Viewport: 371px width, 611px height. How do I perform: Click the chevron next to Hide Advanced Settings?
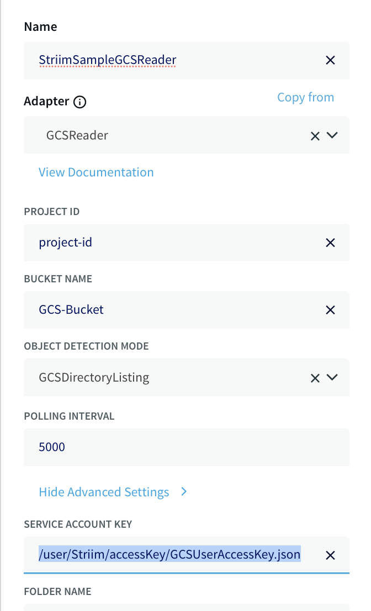coord(183,491)
